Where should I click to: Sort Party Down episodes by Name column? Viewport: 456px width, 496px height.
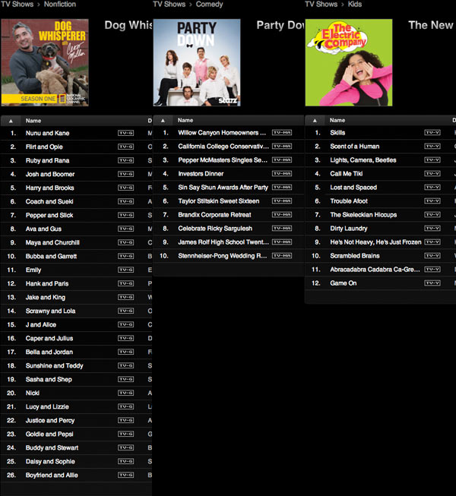click(185, 120)
